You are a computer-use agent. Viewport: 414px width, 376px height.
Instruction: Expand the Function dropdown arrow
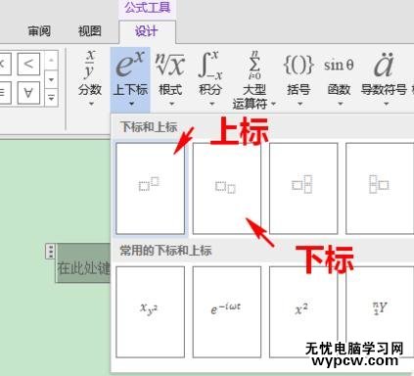click(341, 104)
